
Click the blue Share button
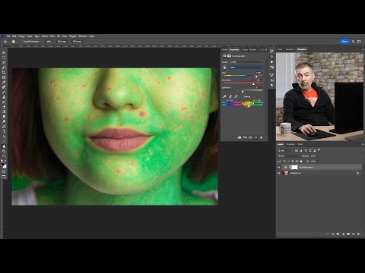[344, 42]
